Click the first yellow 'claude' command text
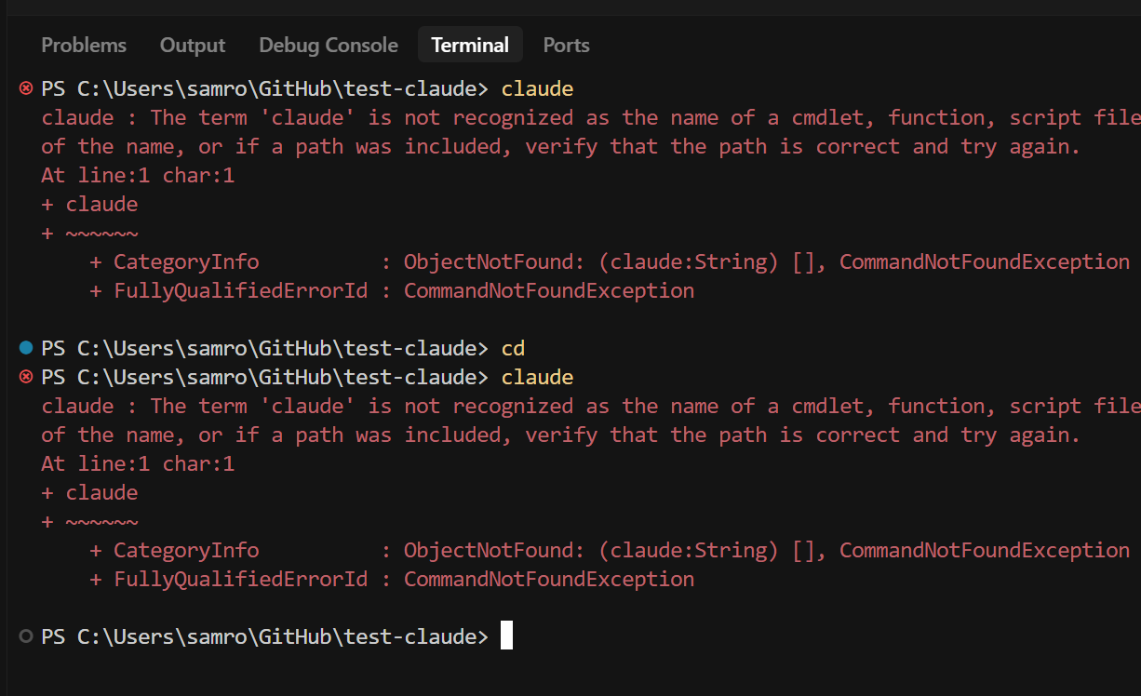Image resolution: width=1141 pixels, height=696 pixels. (537, 89)
